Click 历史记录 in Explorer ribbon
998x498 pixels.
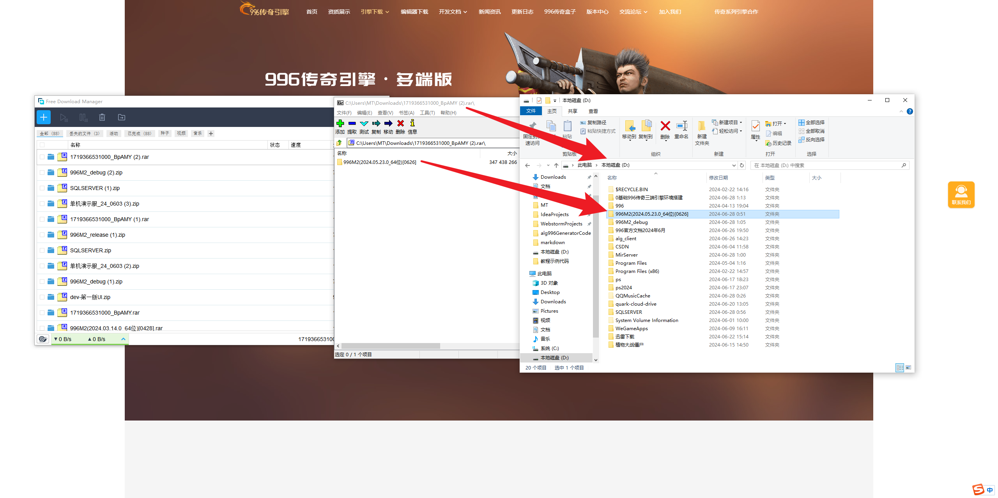(x=779, y=143)
